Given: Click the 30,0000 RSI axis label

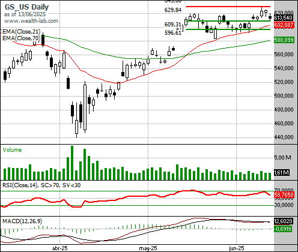Looking at the screenshot, I should point(284,205).
